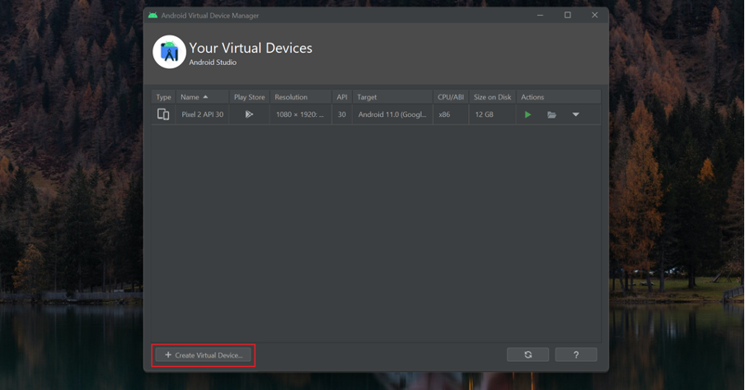Minimize the Android Virtual Device Manager window
This screenshot has height=390, width=745.
click(x=541, y=15)
